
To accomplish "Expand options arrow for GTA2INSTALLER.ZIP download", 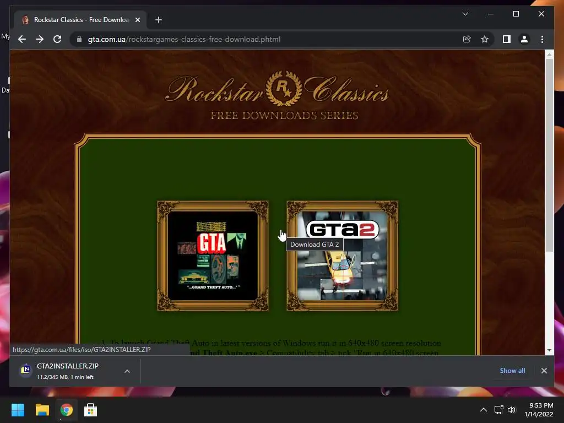I will click(x=127, y=371).
